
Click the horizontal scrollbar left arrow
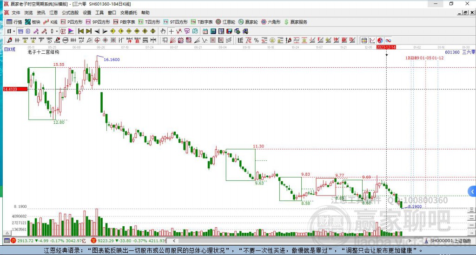[174, 241]
